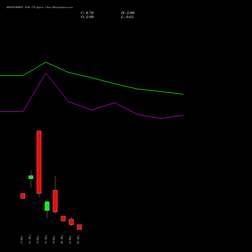Click the '19 May' date axis label

[x=54, y=239]
